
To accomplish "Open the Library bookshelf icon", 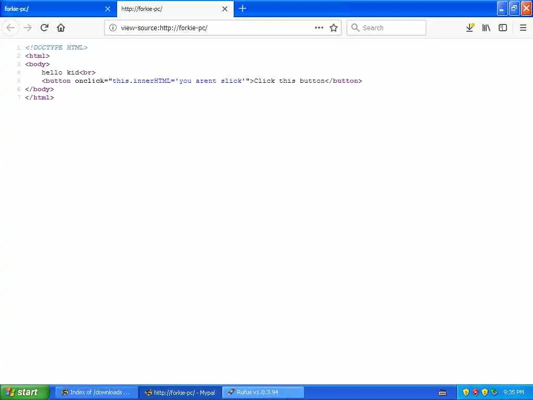I will (x=486, y=28).
